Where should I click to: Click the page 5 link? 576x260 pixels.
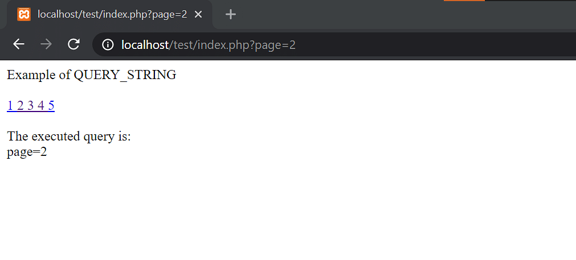[x=51, y=105]
